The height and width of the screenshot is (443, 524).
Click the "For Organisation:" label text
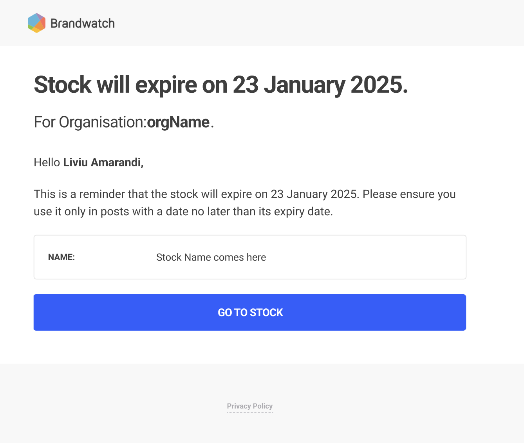[x=90, y=122]
